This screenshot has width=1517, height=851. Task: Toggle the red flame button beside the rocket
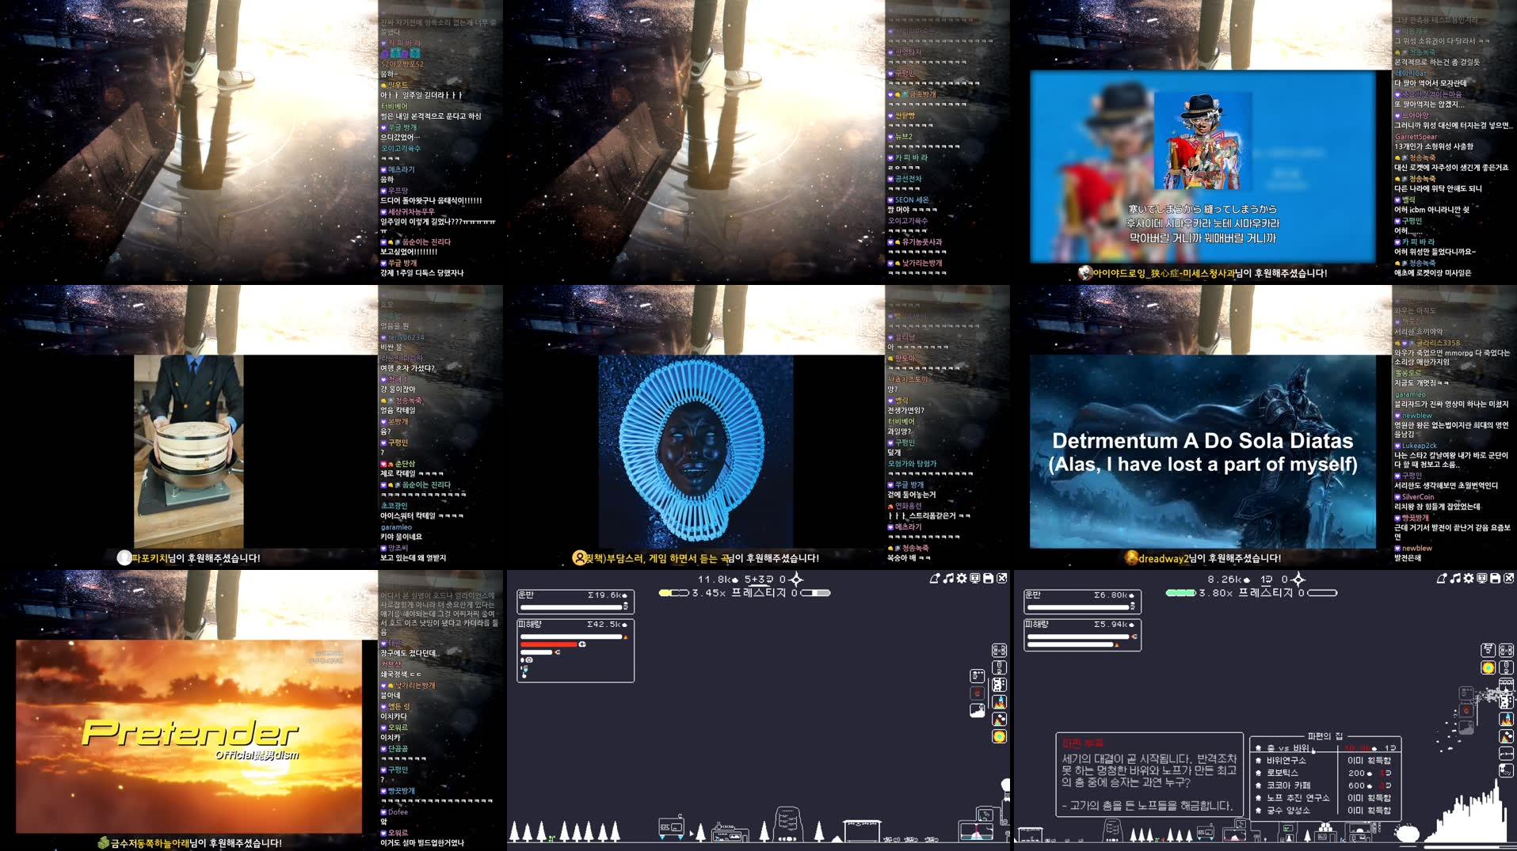pyautogui.click(x=1466, y=709)
